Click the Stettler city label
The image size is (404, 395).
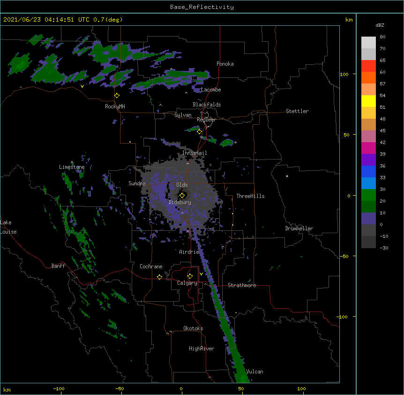pyautogui.click(x=297, y=111)
